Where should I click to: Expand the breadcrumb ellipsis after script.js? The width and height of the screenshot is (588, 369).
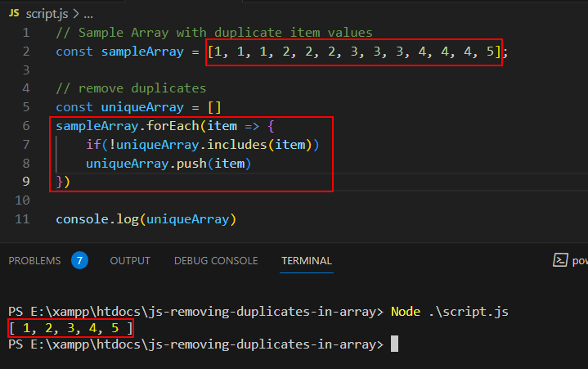88,14
